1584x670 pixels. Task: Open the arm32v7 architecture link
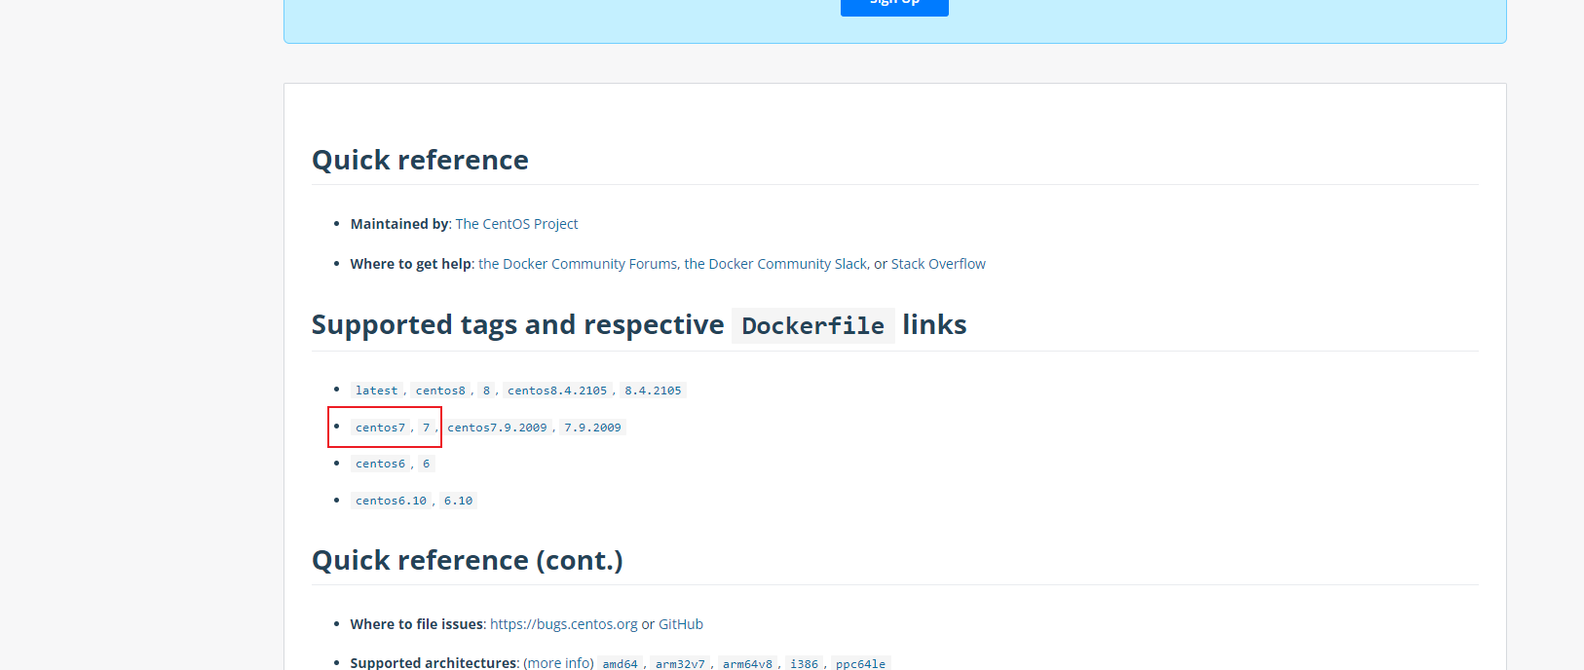point(680,663)
